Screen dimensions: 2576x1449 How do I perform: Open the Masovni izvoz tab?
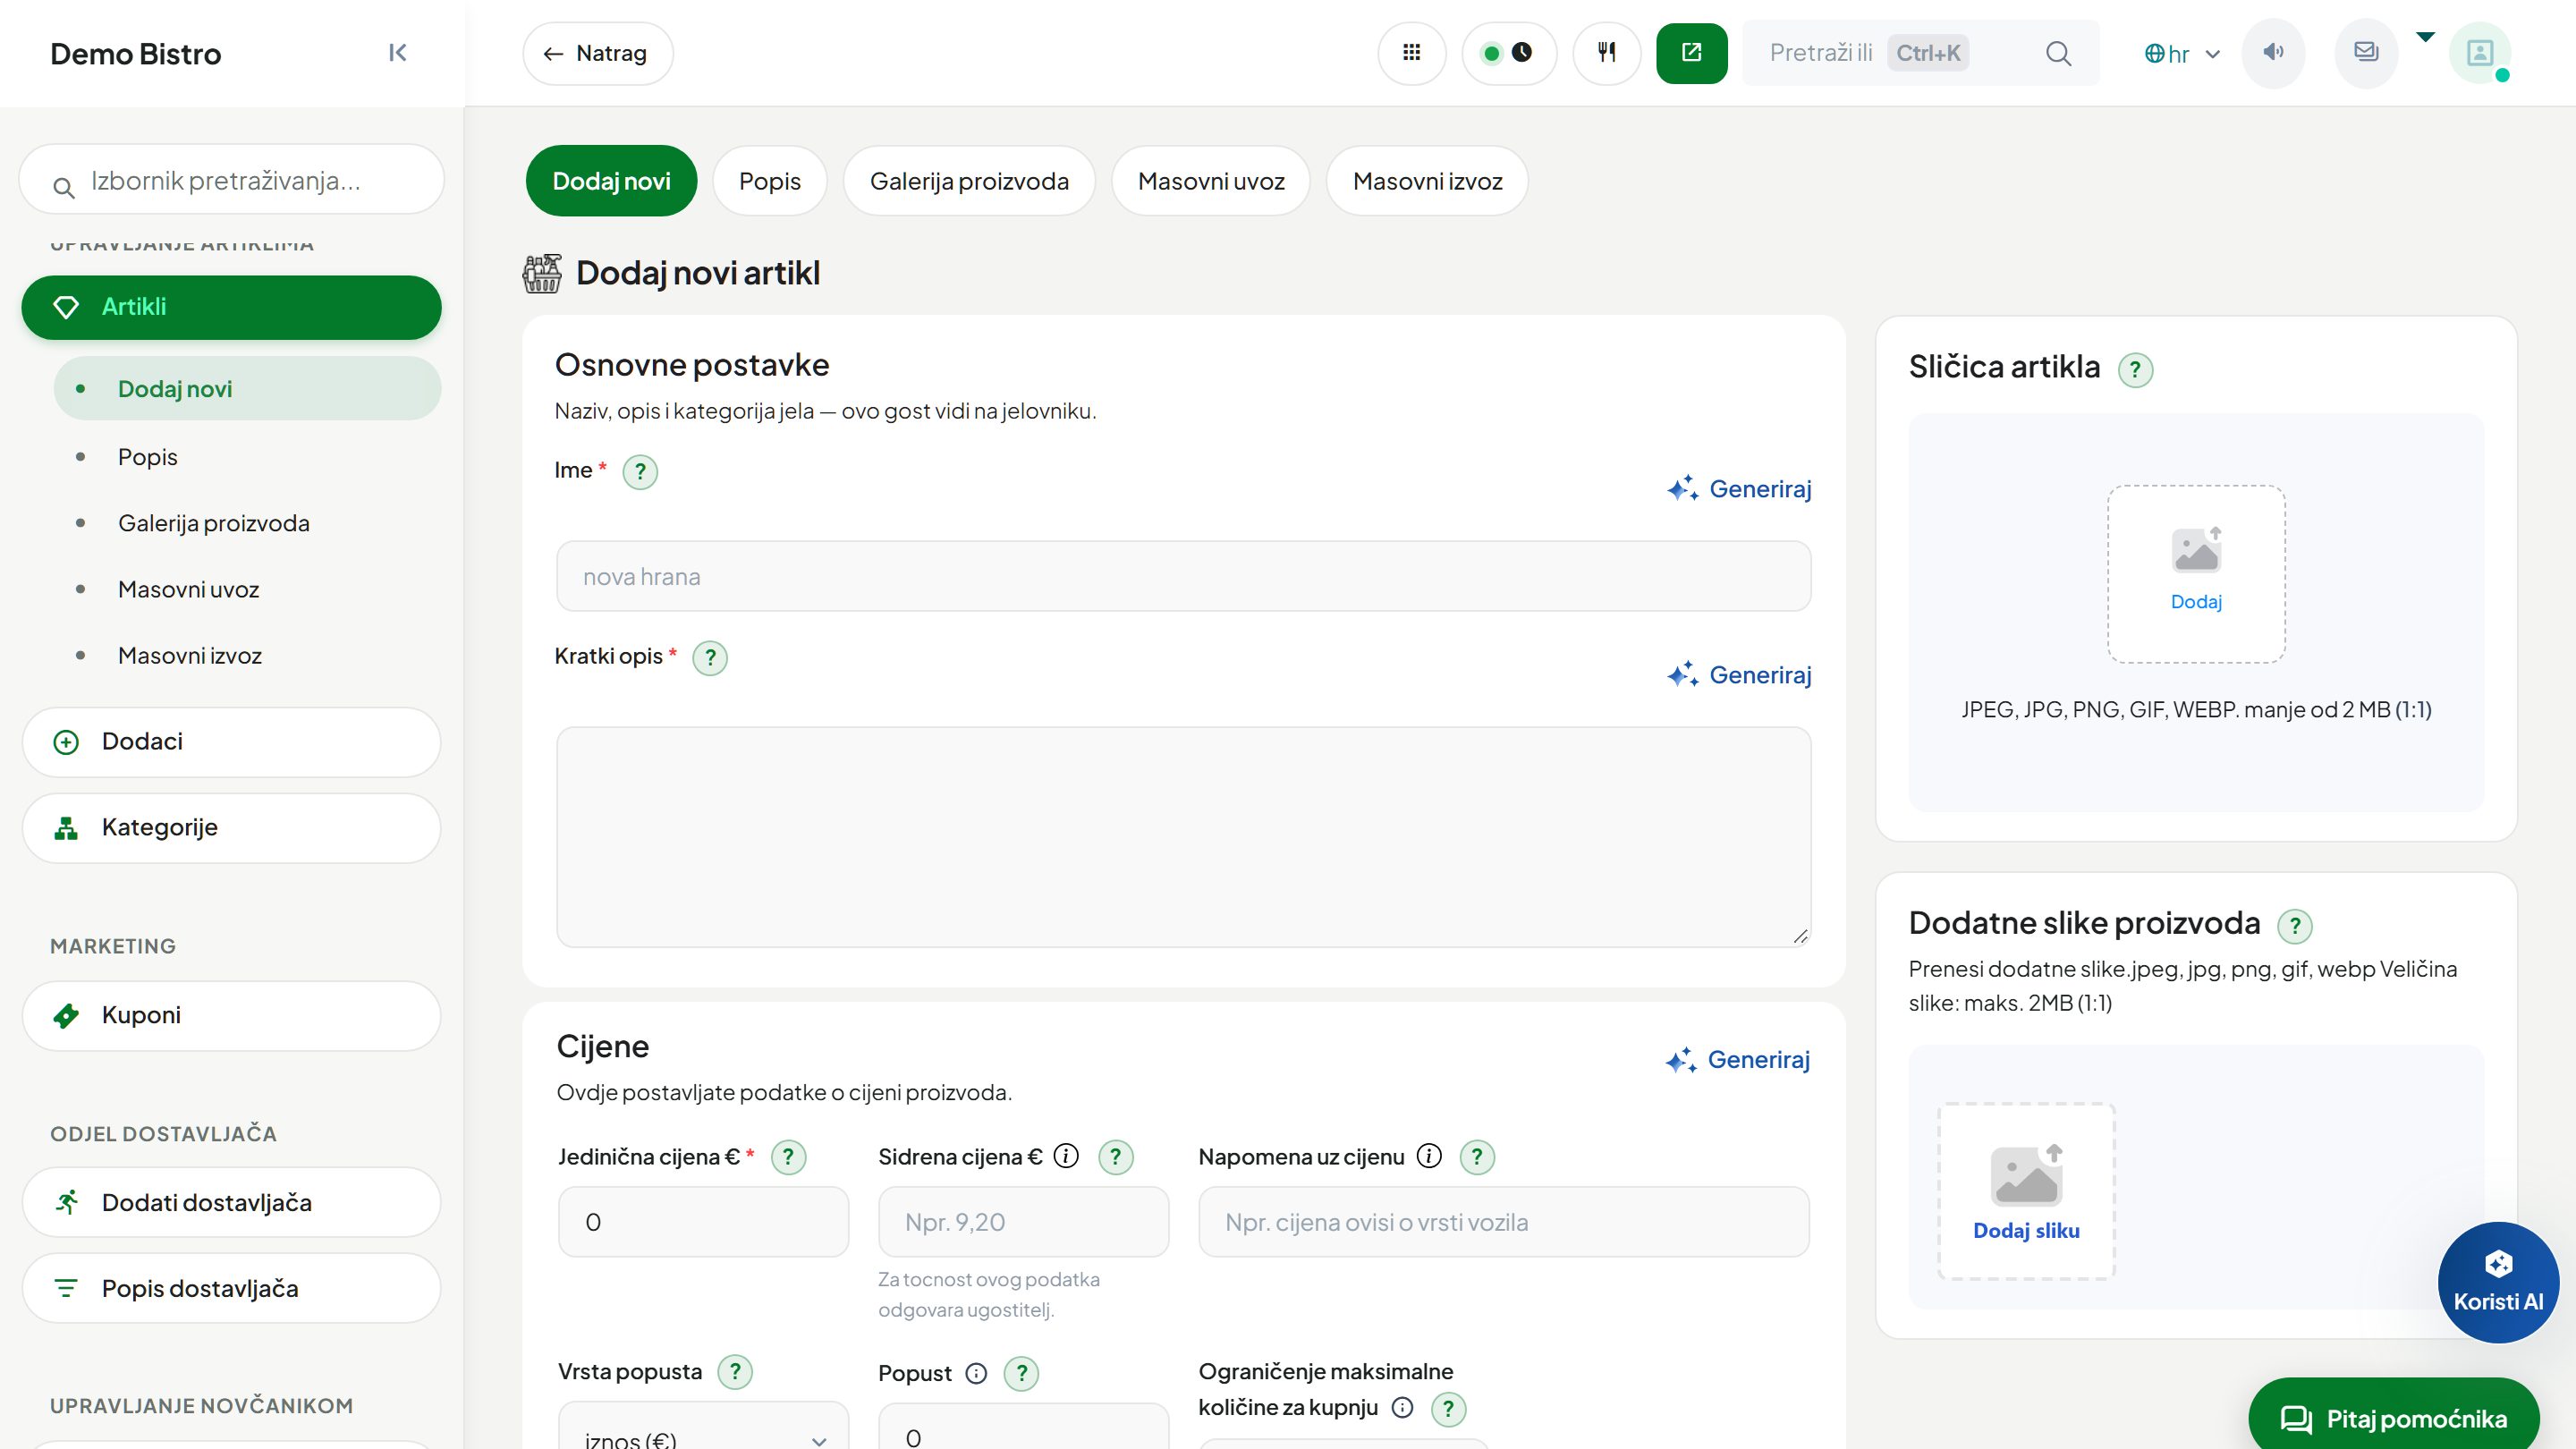[1427, 181]
